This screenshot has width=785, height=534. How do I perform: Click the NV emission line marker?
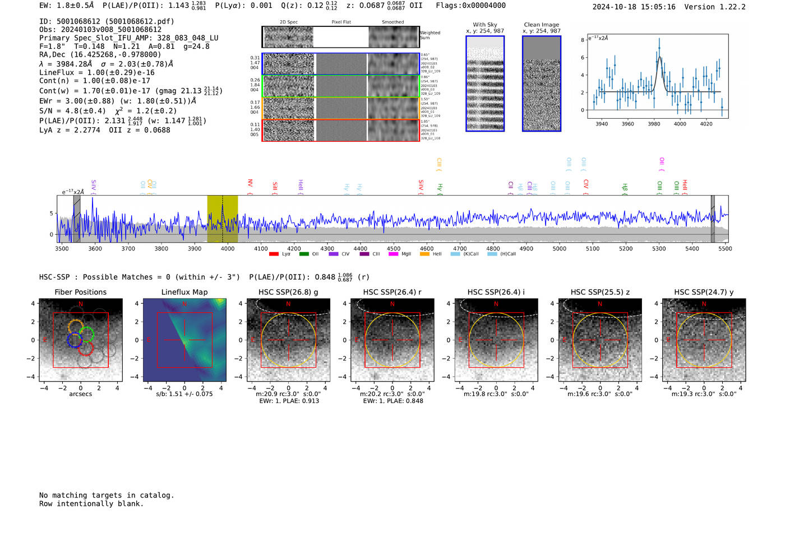tap(250, 186)
